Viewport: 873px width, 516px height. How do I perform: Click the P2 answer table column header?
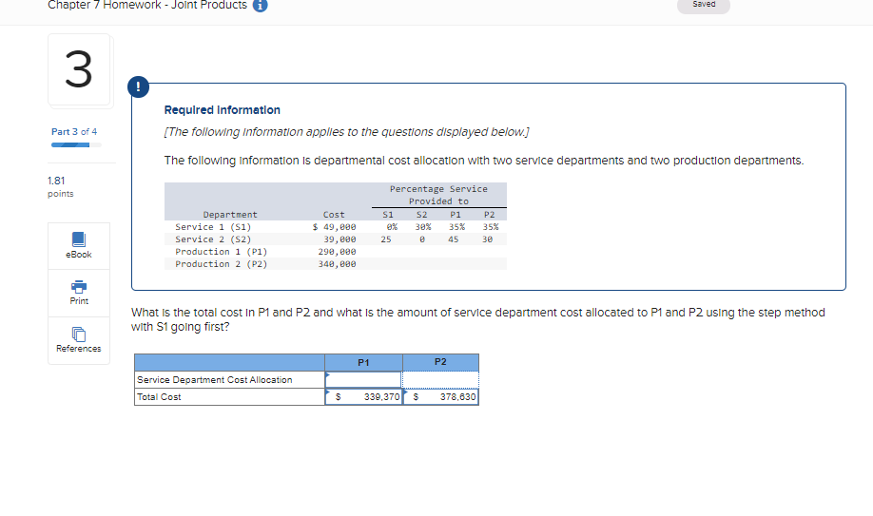(x=440, y=362)
